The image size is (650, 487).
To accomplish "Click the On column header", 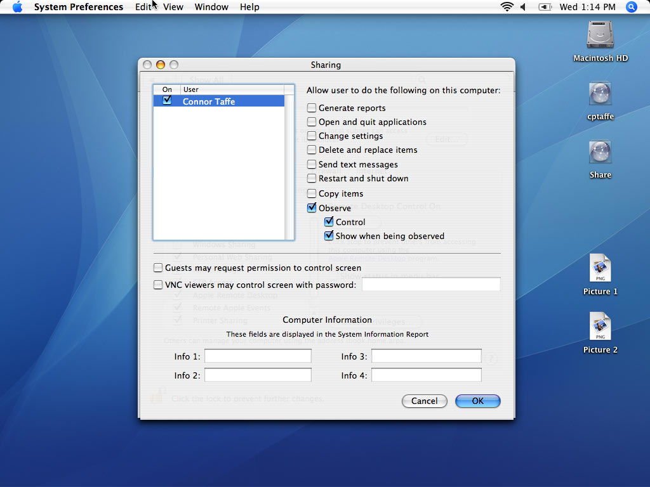I will coord(167,89).
